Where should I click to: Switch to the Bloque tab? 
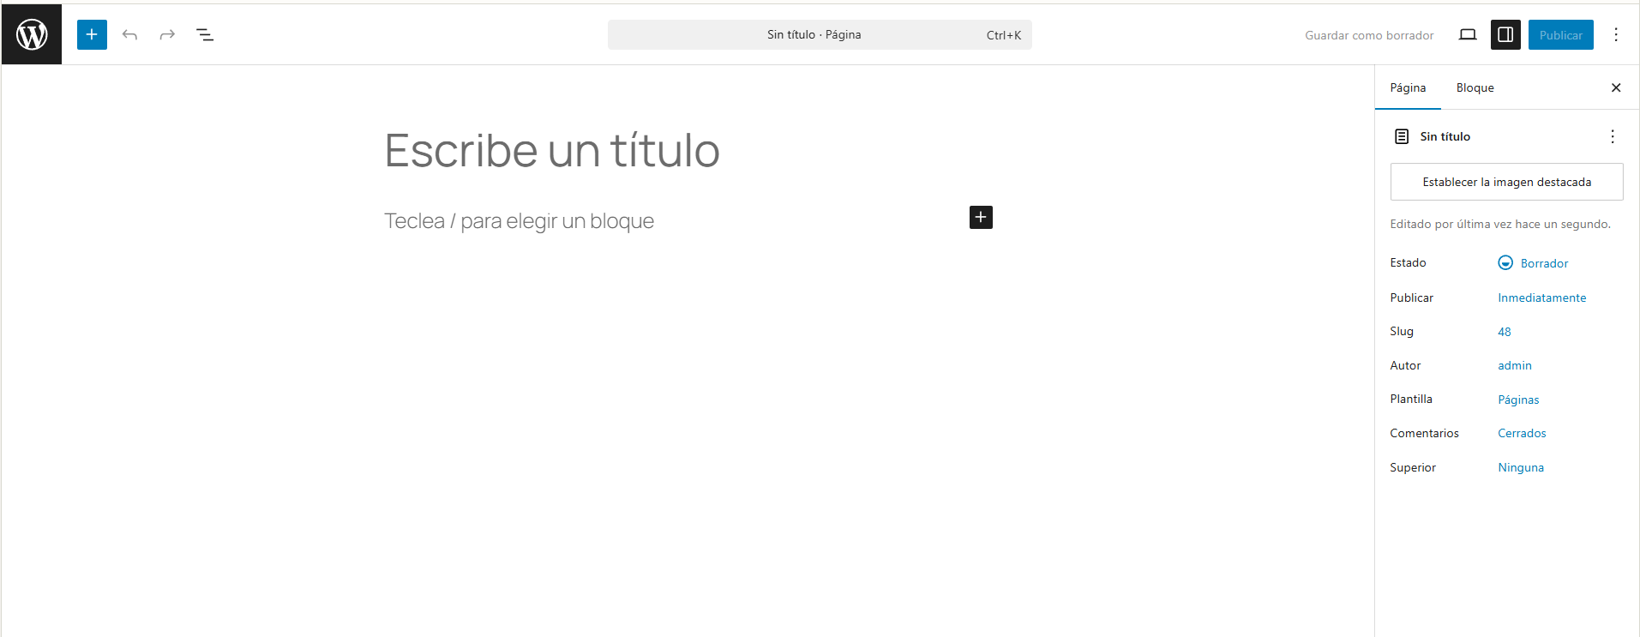[1475, 87]
